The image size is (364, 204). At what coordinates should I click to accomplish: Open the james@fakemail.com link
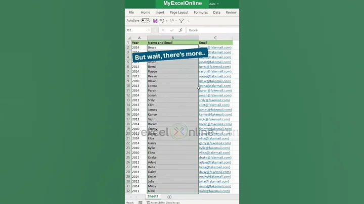(x=215, y=110)
